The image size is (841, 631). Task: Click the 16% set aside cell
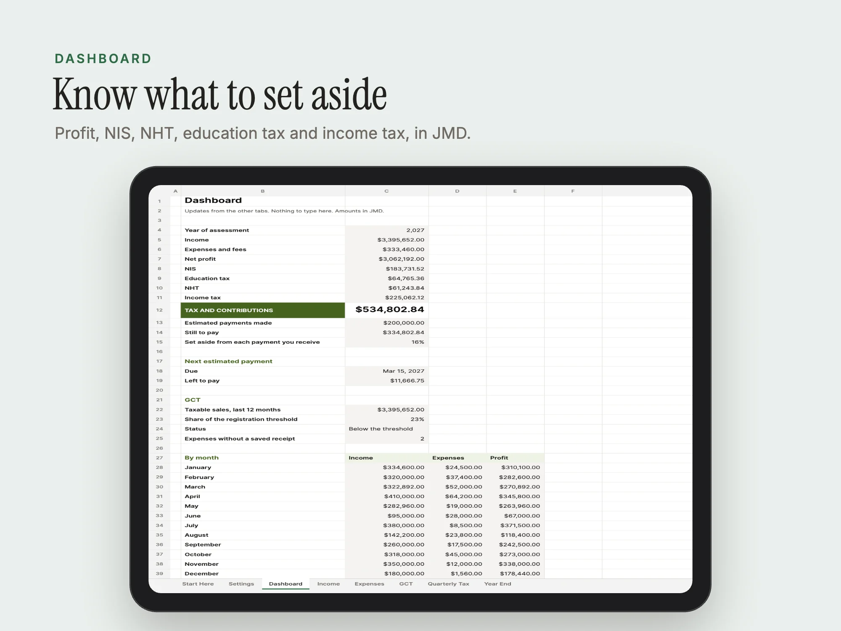tap(387, 342)
